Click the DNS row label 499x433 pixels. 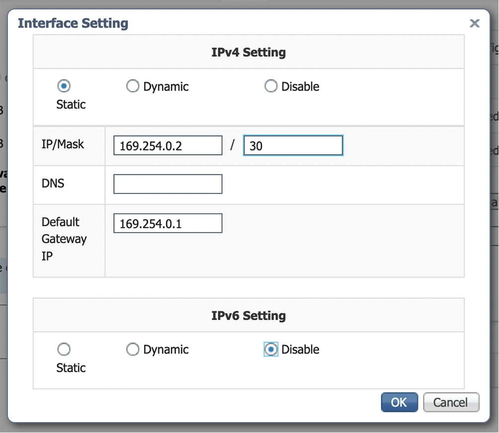click(x=53, y=183)
